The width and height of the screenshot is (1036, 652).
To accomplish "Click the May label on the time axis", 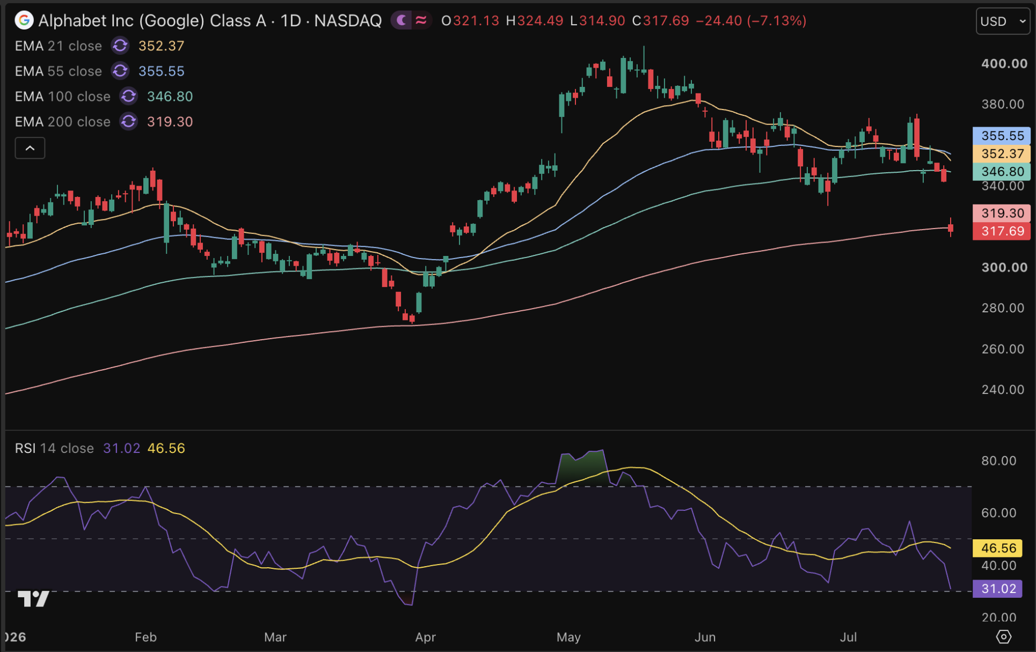I will [568, 637].
